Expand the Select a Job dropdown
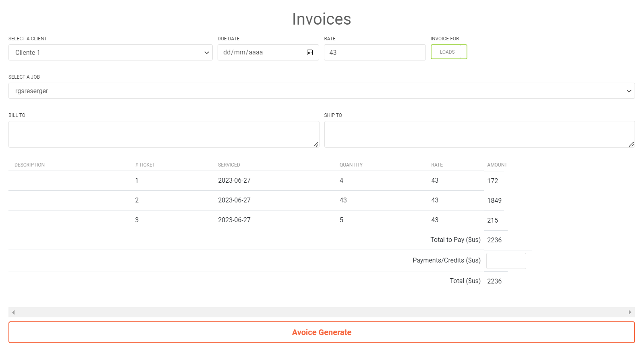This screenshot has width=639, height=350. [x=322, y=91]
